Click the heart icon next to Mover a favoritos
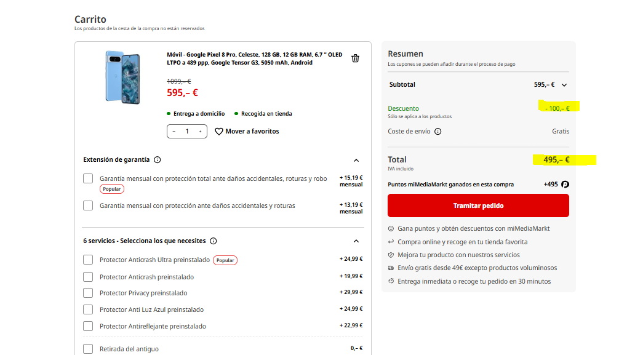This screenshot has height=355, width=635. click(x=218, y=132)
